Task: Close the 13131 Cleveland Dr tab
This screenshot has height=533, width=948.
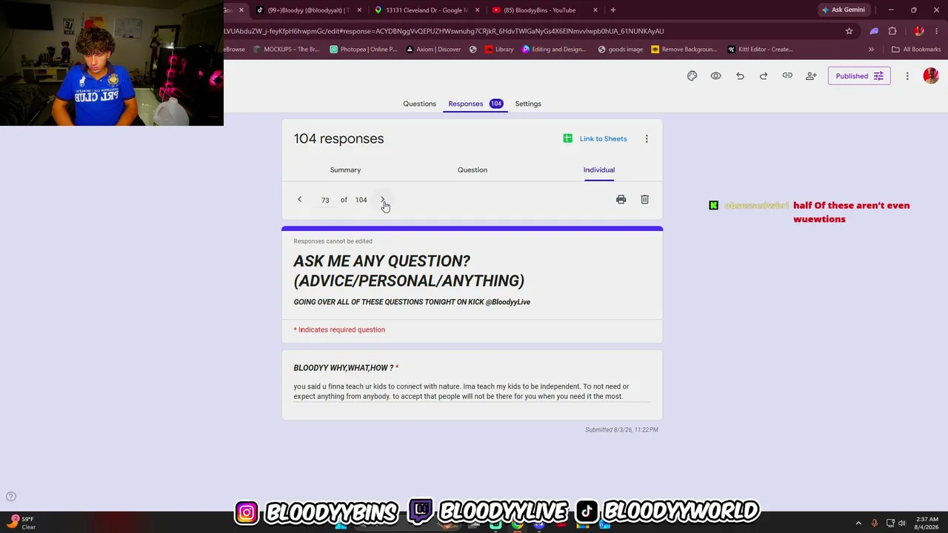Action: pyautogui.click(x=477, y=10)
